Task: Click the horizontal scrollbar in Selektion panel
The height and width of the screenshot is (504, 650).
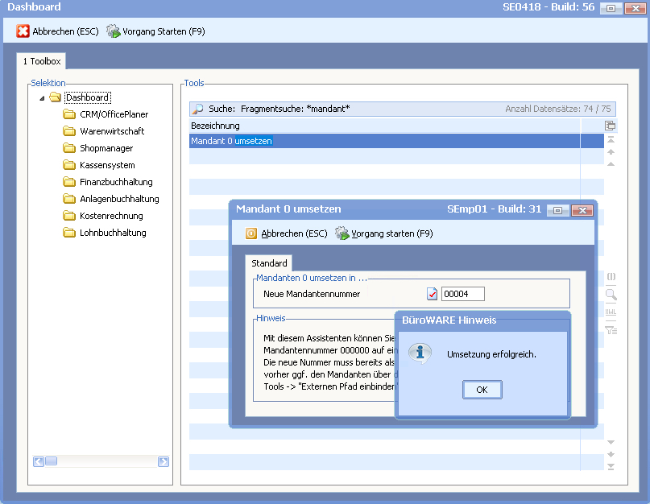Action: coord(101,461)
